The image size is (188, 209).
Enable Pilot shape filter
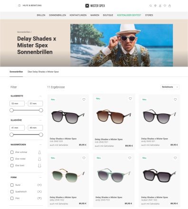pyautogui.click(x=12, y=198)
